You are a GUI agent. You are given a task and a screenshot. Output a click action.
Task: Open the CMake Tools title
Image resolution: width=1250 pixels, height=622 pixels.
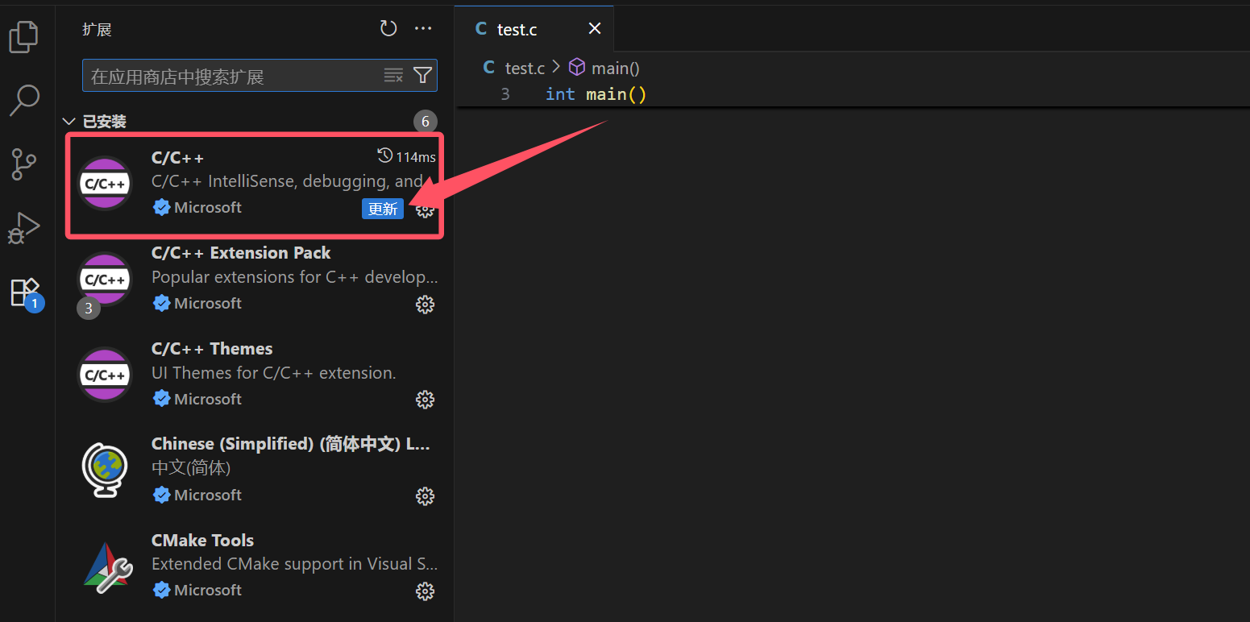[x=202, y=541]
